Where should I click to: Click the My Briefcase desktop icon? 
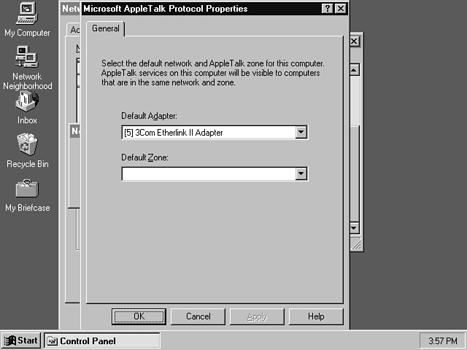pos(27,190)
